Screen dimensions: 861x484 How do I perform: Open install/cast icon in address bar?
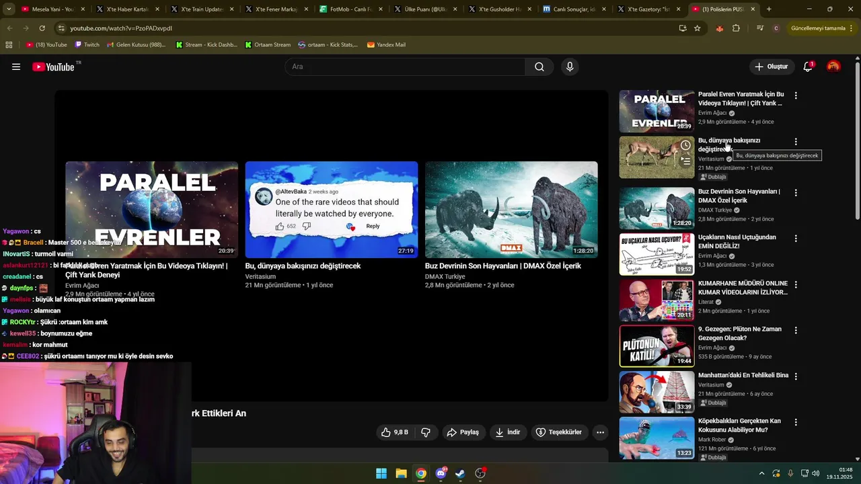[x=683, y=28]
